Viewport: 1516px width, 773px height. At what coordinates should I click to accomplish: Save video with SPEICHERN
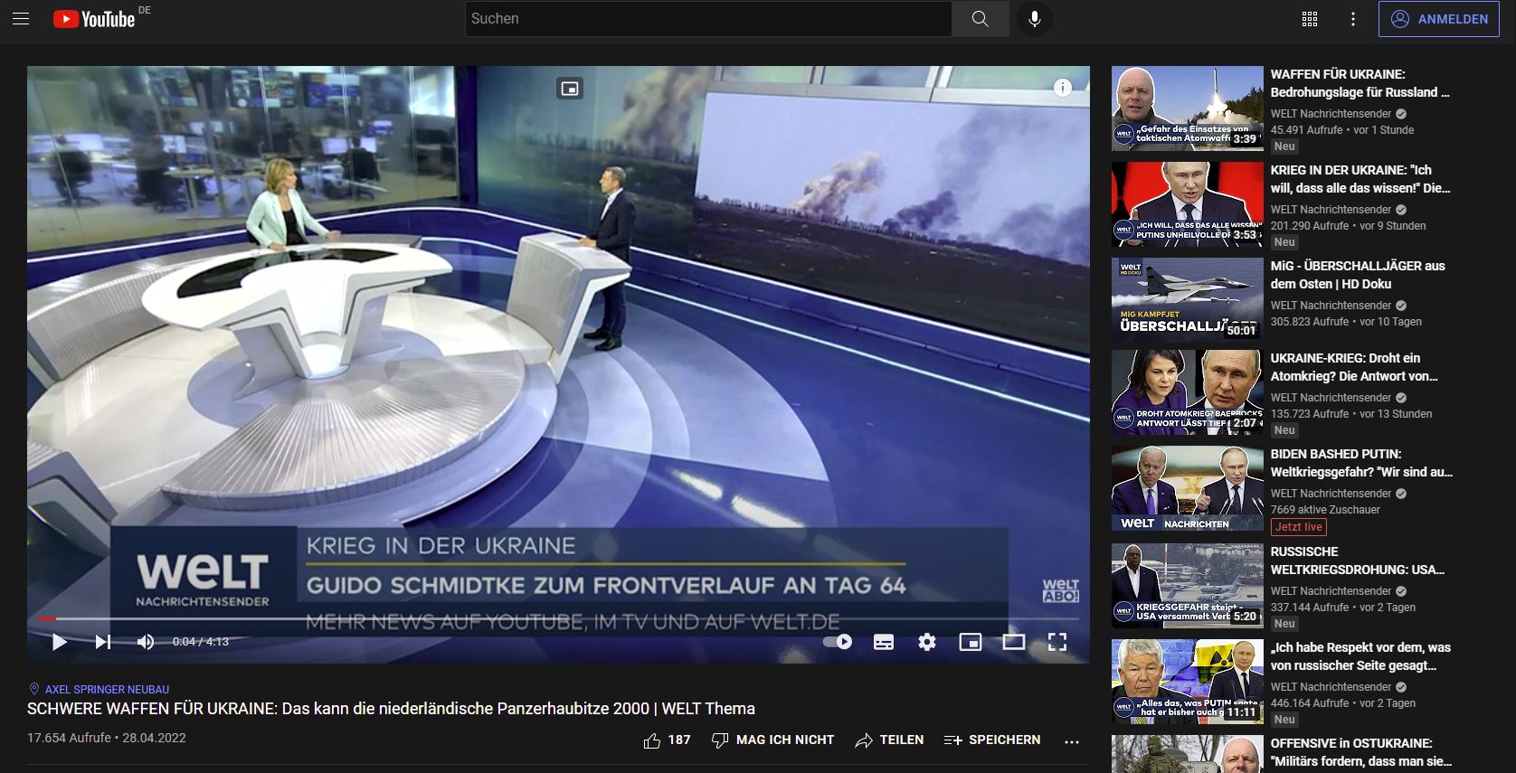992,740
